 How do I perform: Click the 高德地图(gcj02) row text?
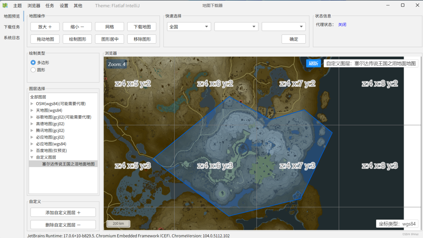50,124
